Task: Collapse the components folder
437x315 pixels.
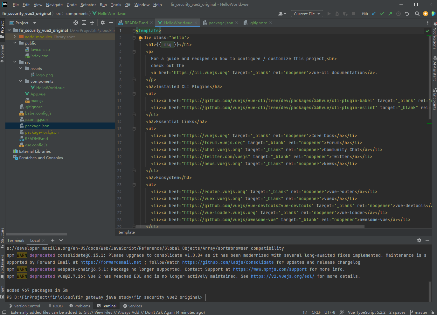Action: (x=20, y=81)
